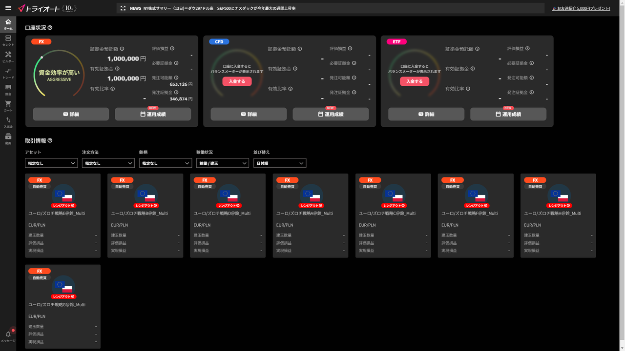Image resolution: width=625 pixels, height=351 pixels.
Task: Open the hamburger menu icon
Action: 8,8
